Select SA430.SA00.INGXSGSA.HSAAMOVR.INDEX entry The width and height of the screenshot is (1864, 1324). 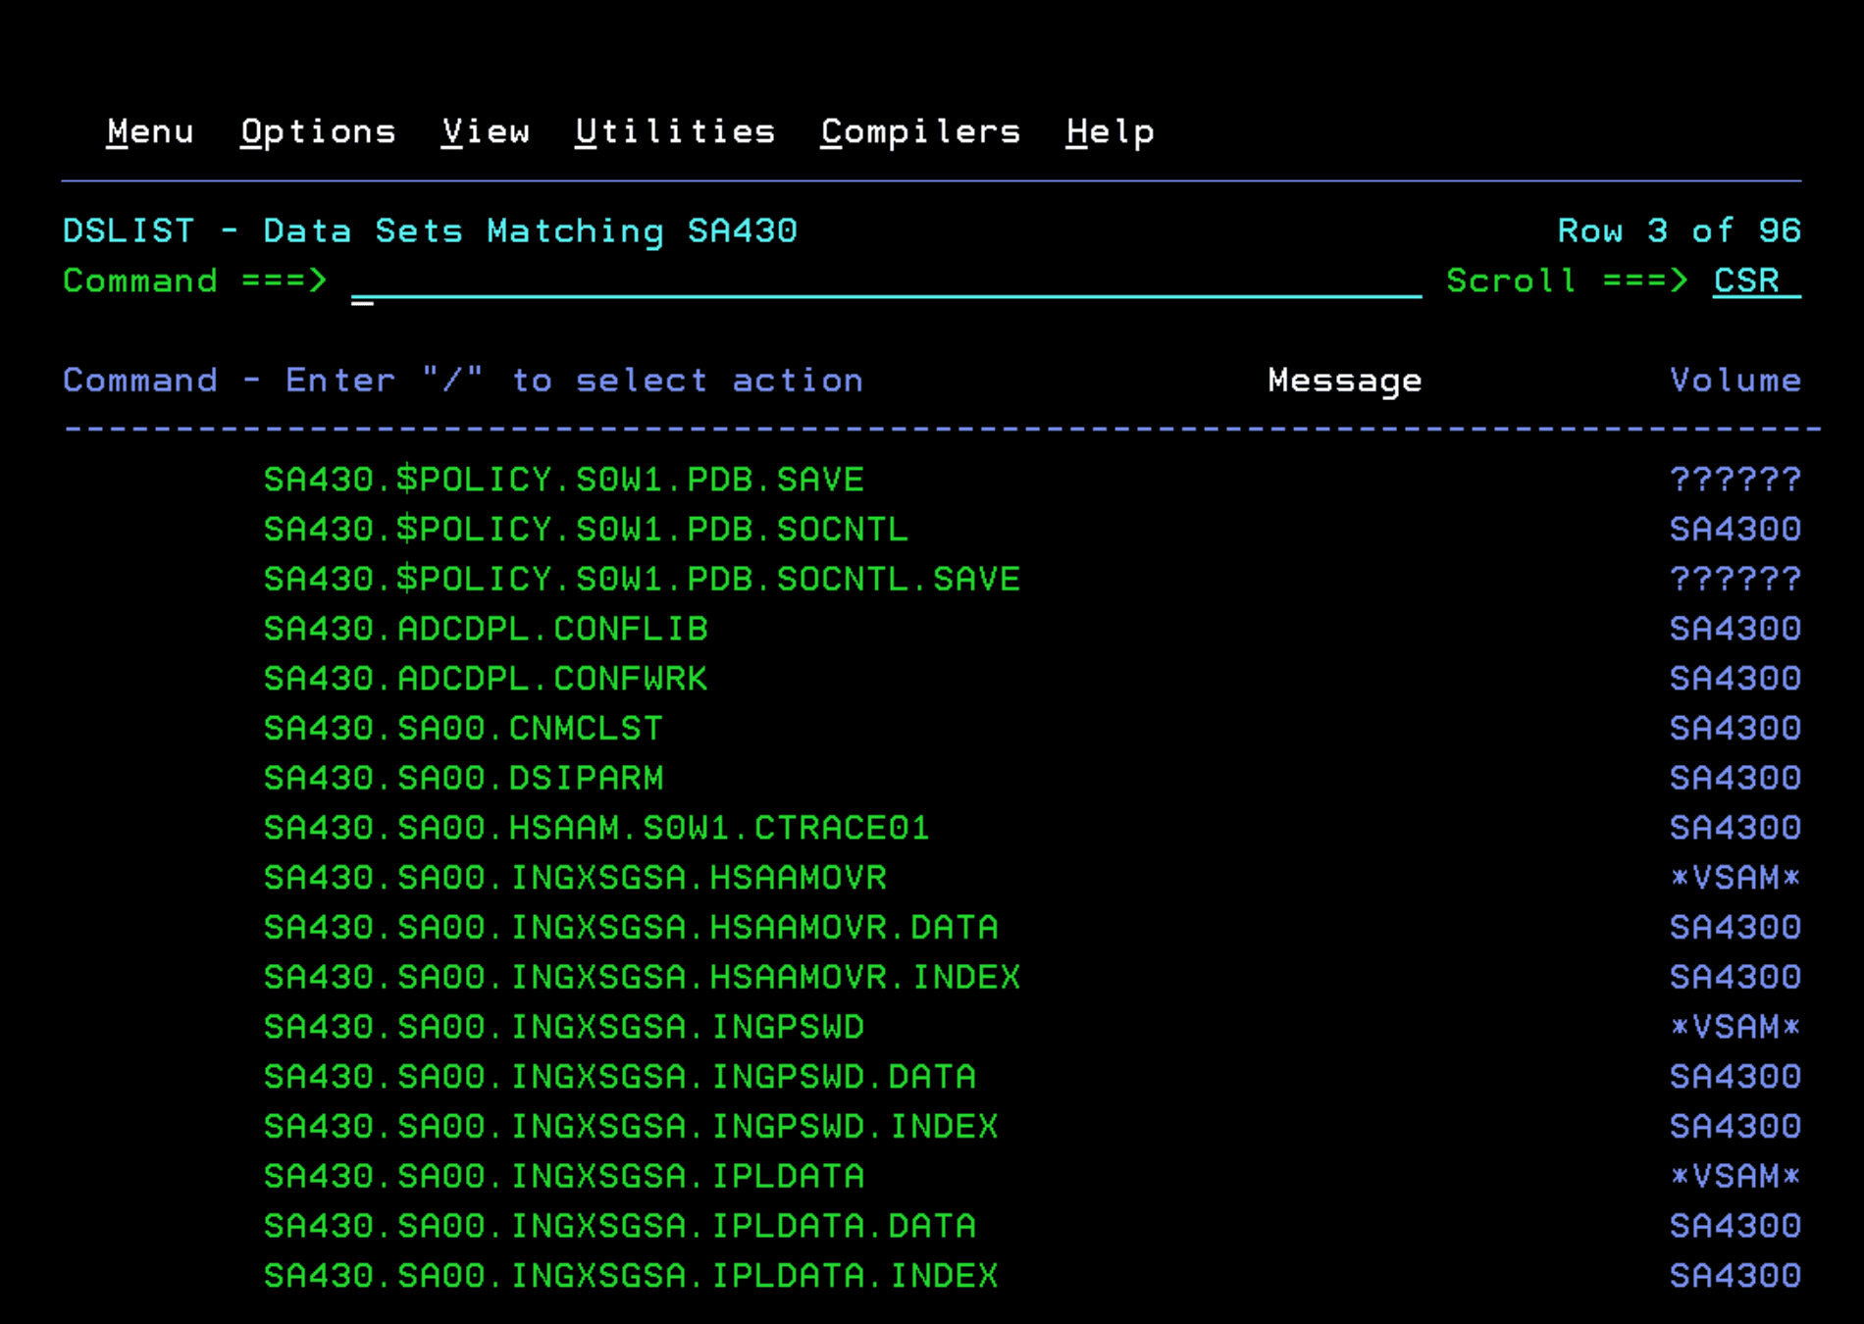point(642,978)
